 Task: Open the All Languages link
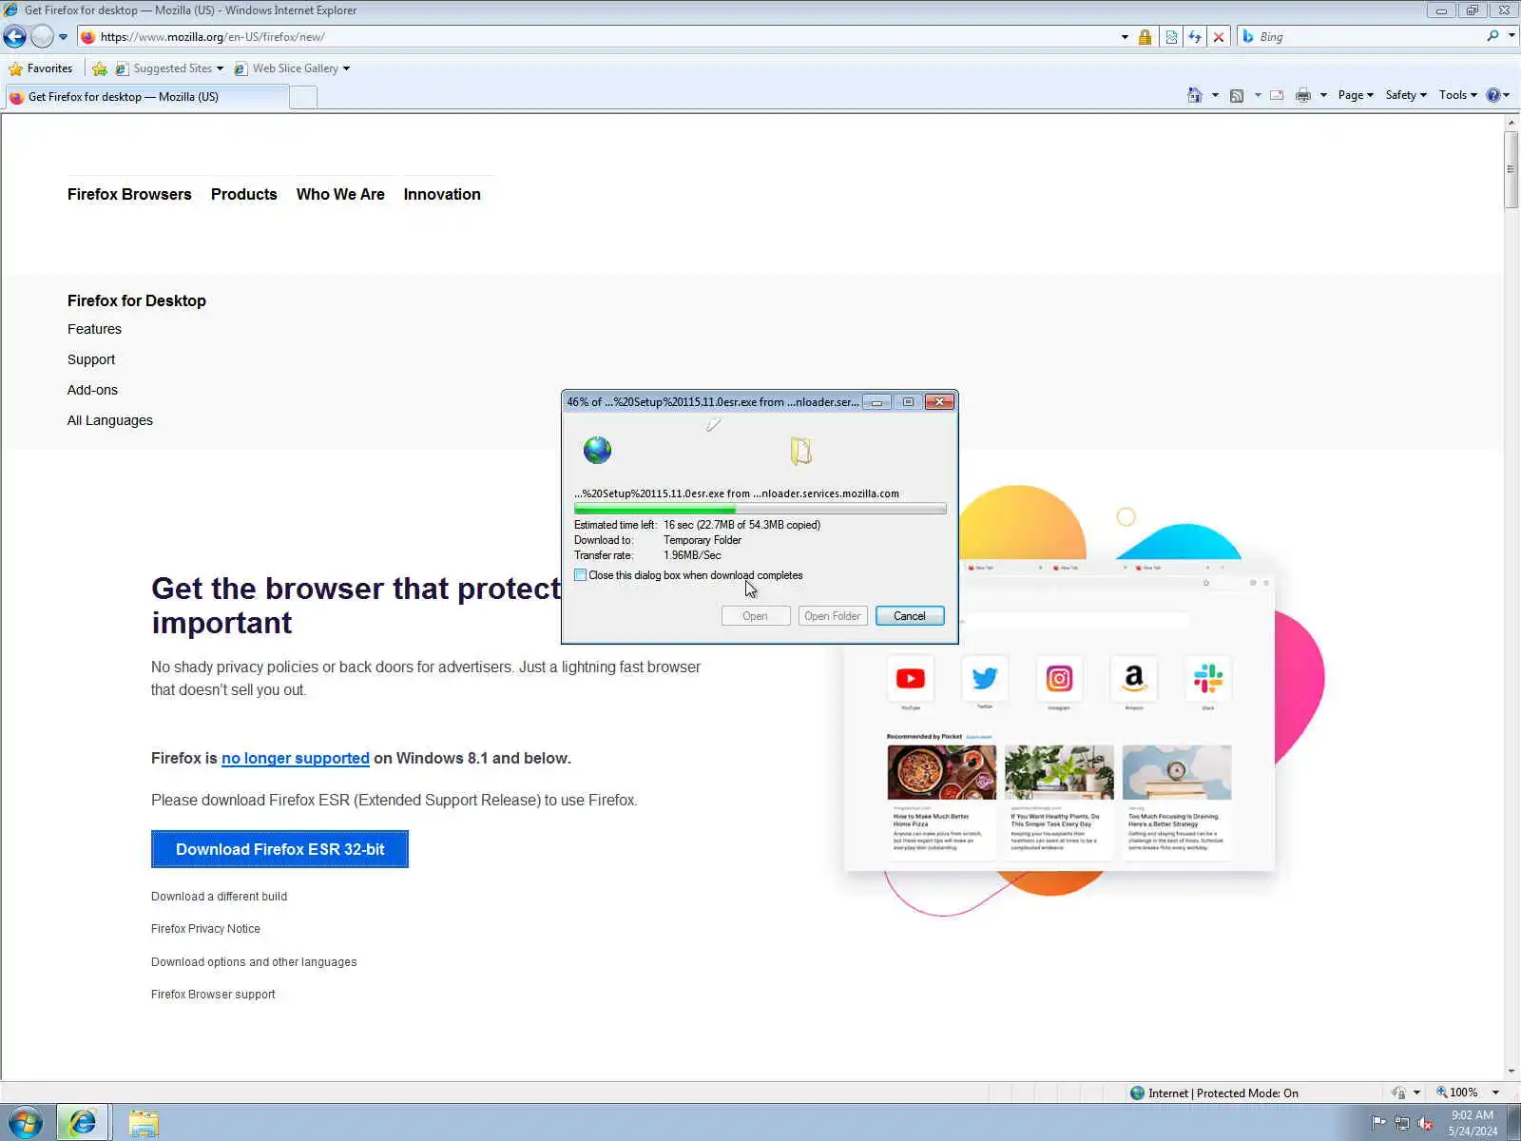click(x=110, y=420)
